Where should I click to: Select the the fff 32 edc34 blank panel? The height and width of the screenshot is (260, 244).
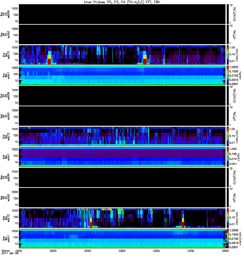pos(122,177)
